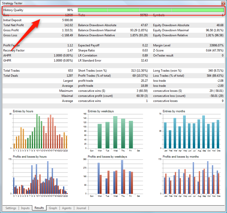227x213 pixels.
Task: Click consecutive losses ($) value 29 (-58.01)
Action: [x=217, y=91]
